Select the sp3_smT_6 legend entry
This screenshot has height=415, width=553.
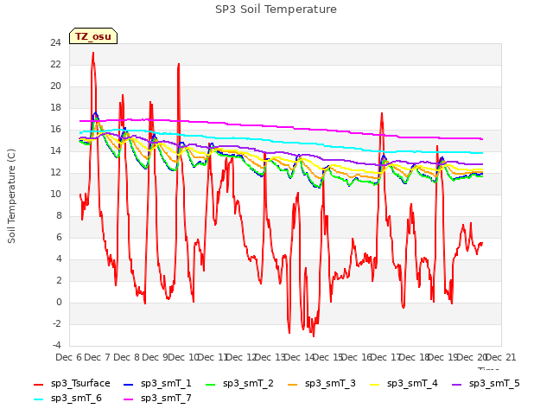[67, 398]
